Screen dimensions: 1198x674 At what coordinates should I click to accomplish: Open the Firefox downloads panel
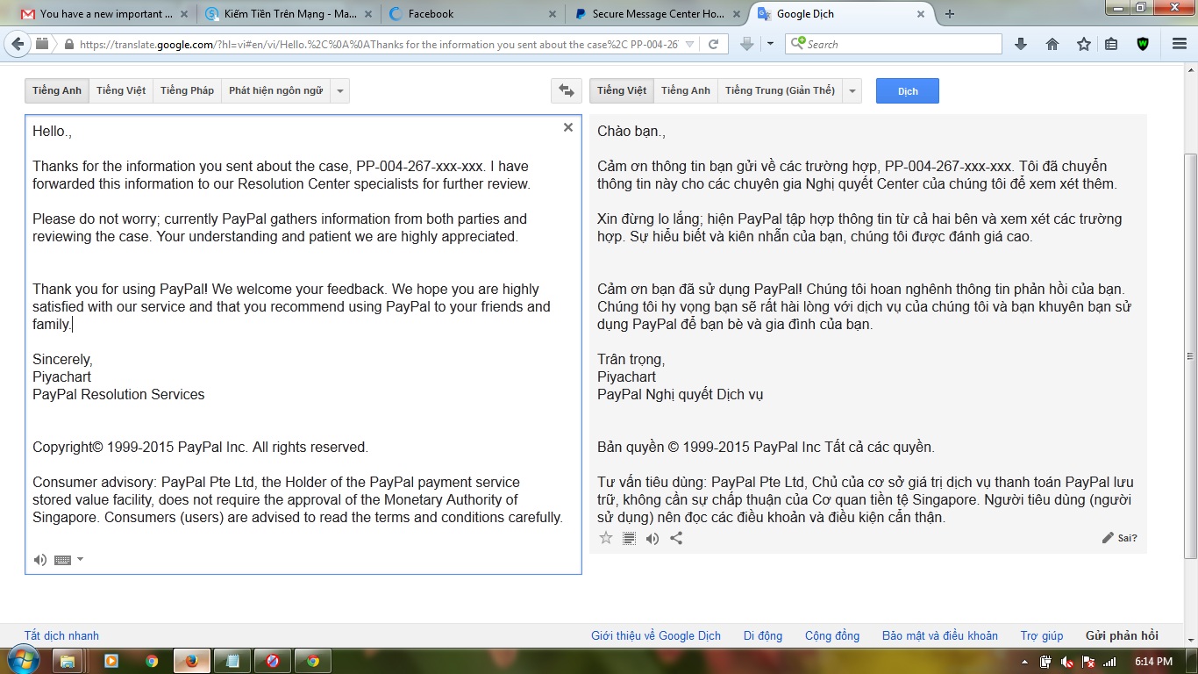(1021, 44)
